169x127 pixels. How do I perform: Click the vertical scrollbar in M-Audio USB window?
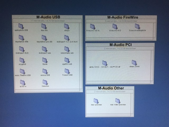(x=81, y=56)
